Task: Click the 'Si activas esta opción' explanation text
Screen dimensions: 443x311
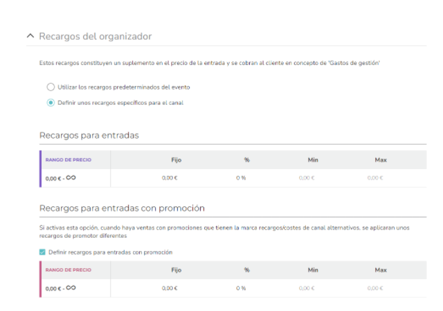Action: [x=224, y=231]
